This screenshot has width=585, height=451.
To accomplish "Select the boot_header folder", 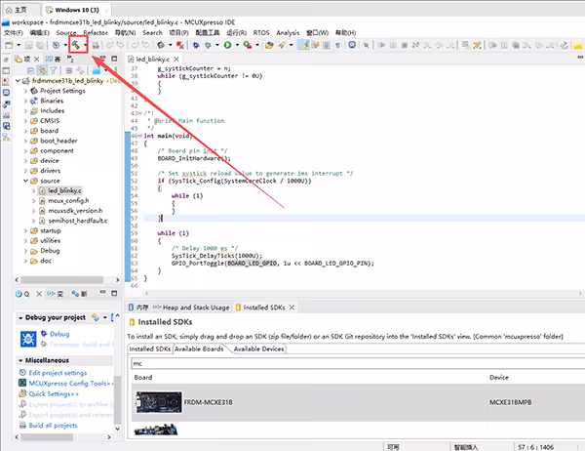I will pos(58,141).
